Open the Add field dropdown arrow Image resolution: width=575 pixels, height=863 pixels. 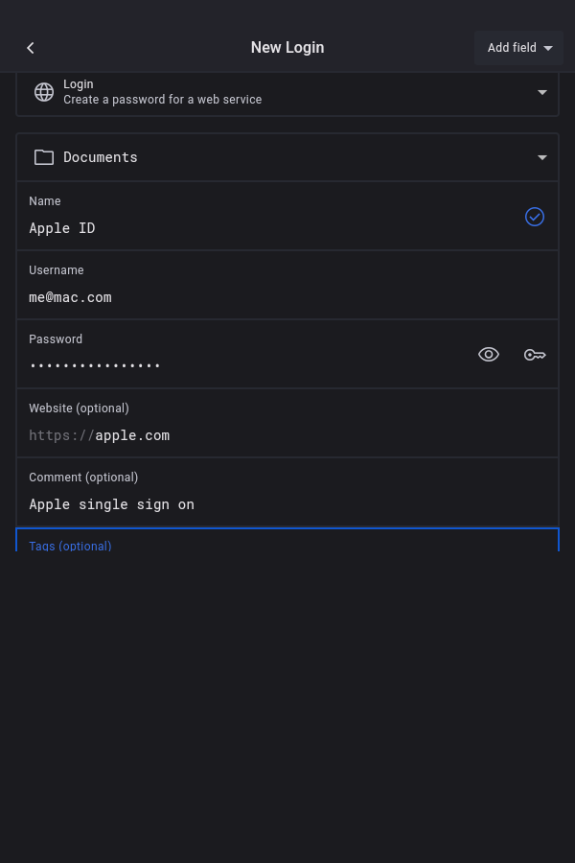pos(548,48)
